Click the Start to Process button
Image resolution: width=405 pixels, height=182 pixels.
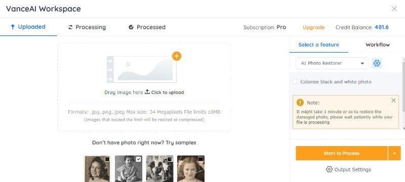(341, 153)
